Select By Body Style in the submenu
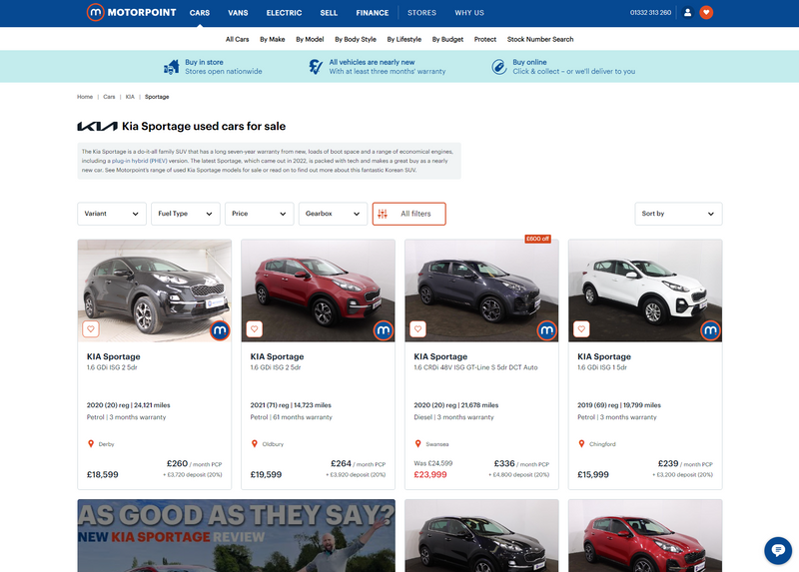Viewport: 799px width, 572px height. 356,39
